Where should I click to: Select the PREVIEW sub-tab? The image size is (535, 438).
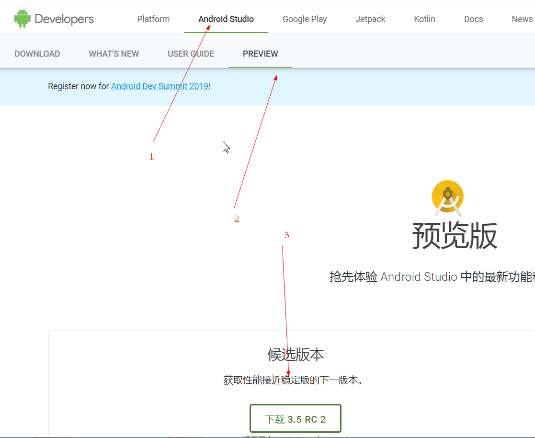click(261, 54)
